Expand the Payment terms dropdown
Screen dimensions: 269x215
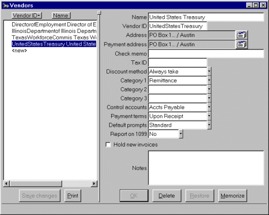tap(209, 116)
